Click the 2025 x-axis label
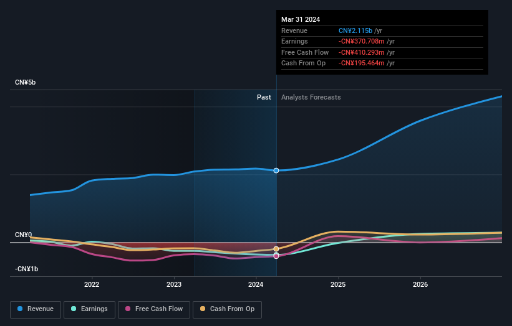The image size is (512, 326). (x=338, y=284)
